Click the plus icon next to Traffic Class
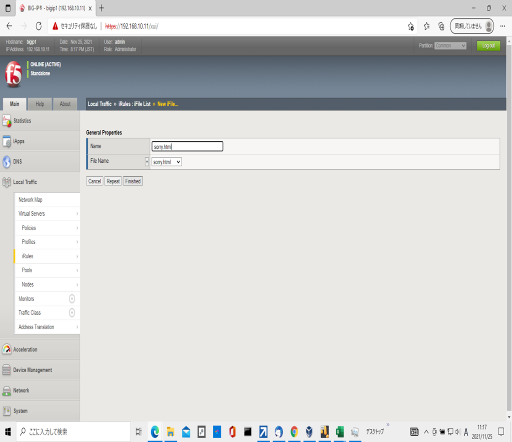Viewport: 512px width, 442px height. coord(71,313)
